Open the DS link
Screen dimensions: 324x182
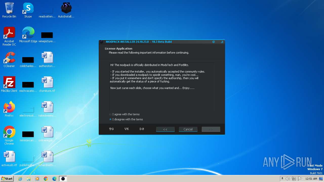(x=142, y=129)
